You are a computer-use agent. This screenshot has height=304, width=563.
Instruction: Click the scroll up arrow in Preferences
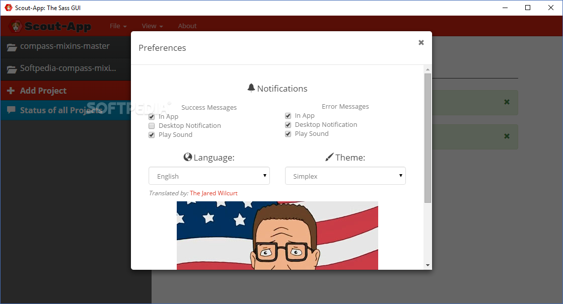click(428, 69)
